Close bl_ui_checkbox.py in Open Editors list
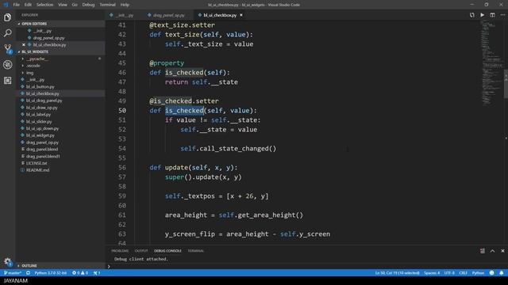The image size is (508, 285). 24,45
